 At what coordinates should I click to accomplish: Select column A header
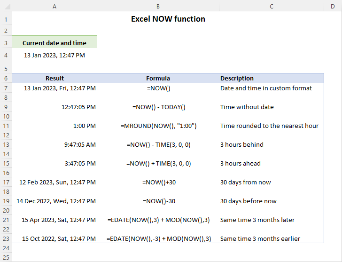54,7
